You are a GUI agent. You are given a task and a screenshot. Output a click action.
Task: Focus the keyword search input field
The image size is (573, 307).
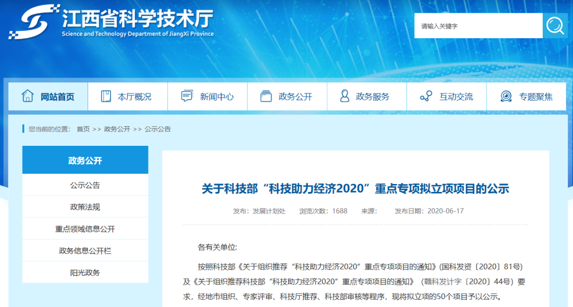(x=477, y=25)
